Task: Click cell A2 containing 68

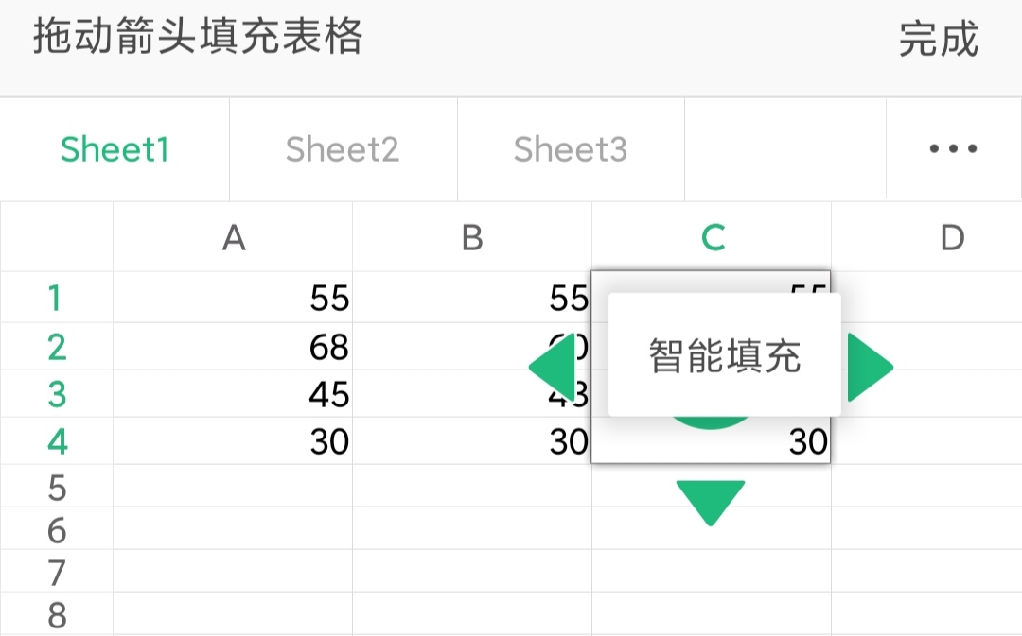Action: 233,347
